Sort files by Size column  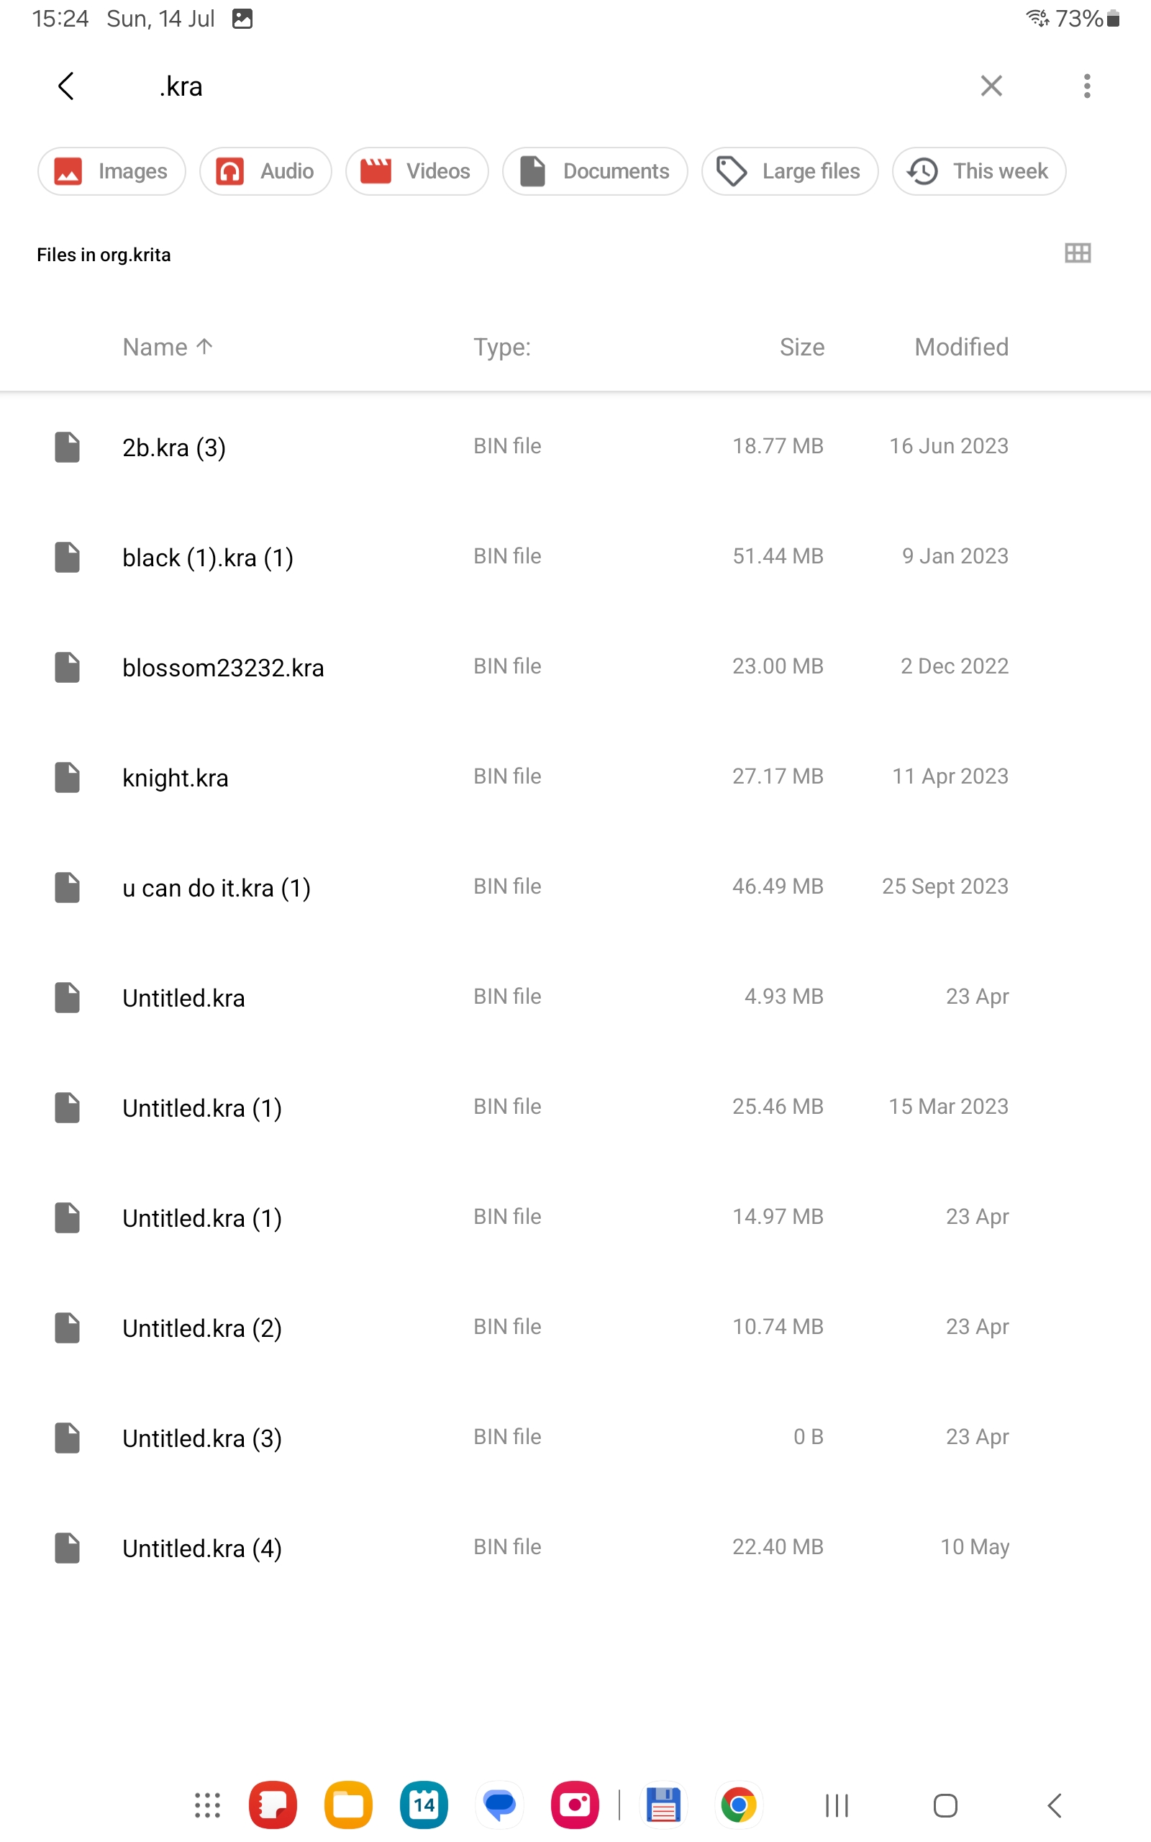pyautogui.click(x=801, y=347)
